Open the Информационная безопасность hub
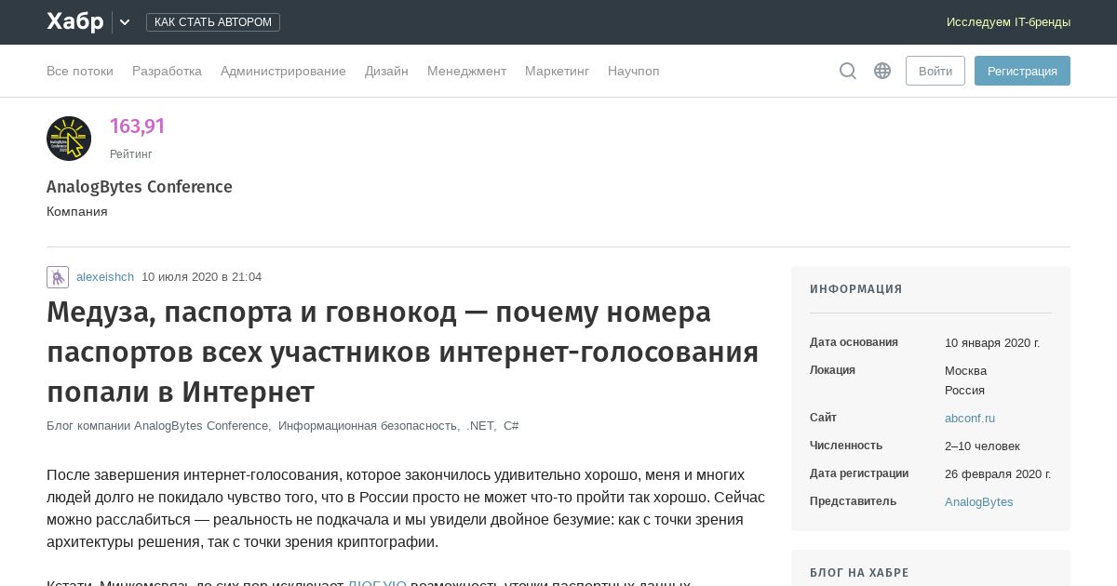 (369, 426)
